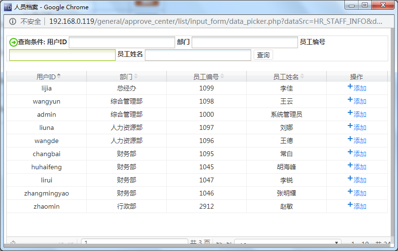Select the 员工姓名 text box
Screen dimensions: 398x251
coord(198,55)
